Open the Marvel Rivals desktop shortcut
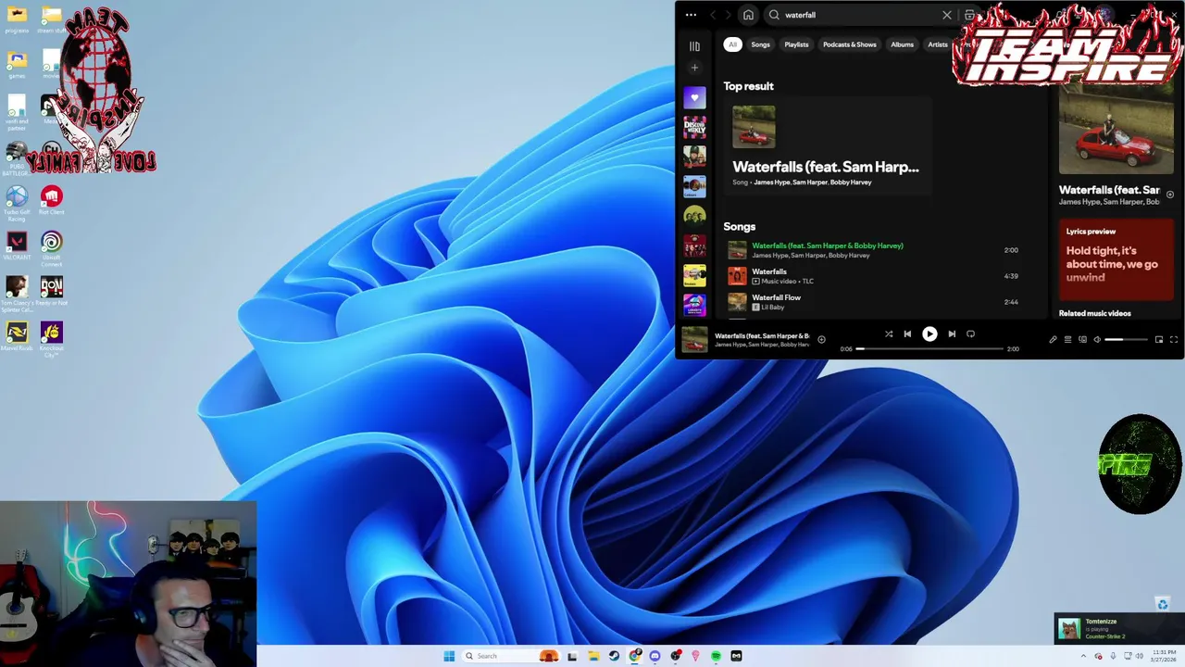Screen dimensions: 1185x667 pyautogui.click(x=17, y=335)
